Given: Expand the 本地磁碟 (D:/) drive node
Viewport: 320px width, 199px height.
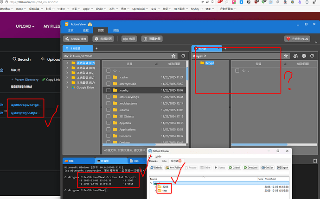Looking at the screenshot, I should pyautogui.click(x=67, y=67).
